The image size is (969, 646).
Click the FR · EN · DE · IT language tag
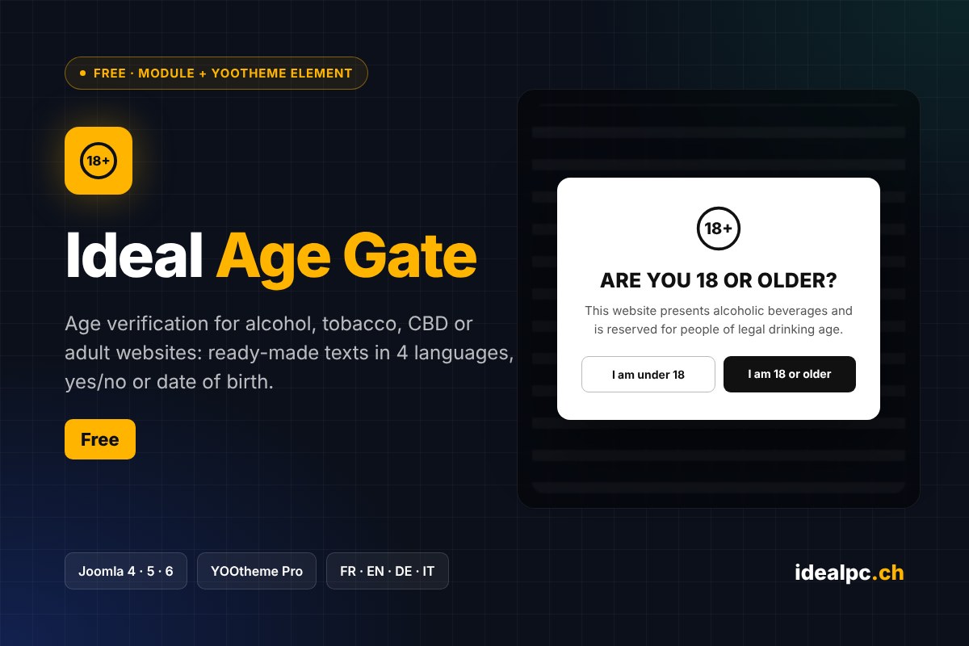pyautogui.click(x=388, y=571)
